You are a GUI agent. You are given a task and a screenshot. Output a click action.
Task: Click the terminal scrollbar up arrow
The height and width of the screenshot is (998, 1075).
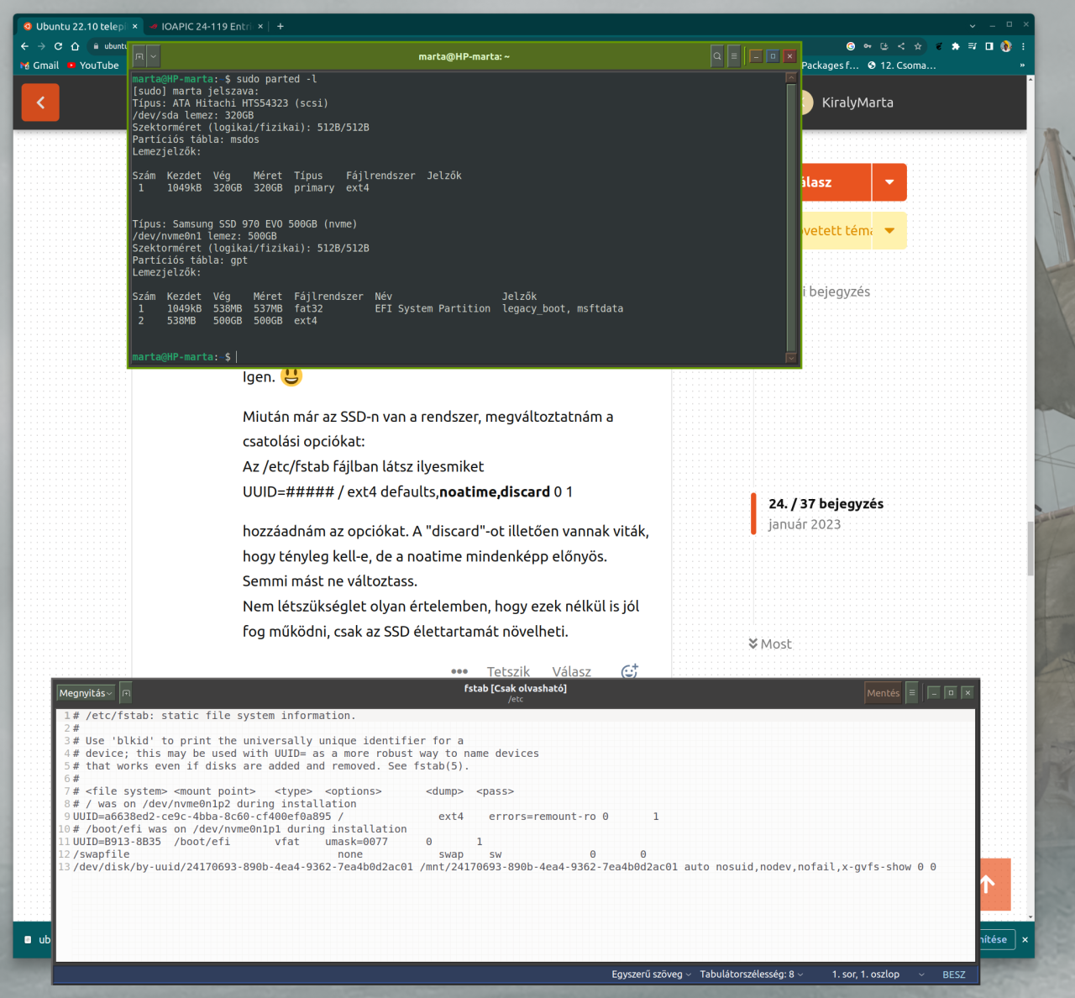(790, 78)
